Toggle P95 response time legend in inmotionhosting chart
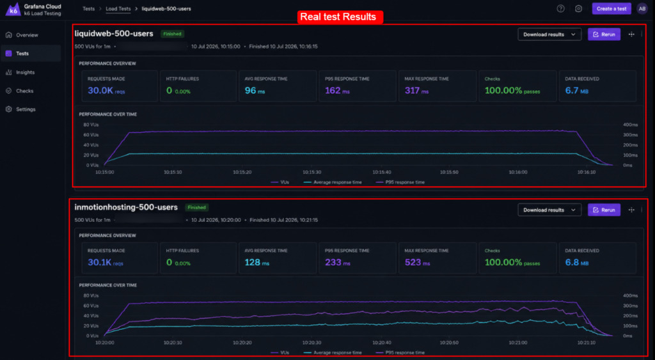655x360 pixels. (x=400, y=352)
